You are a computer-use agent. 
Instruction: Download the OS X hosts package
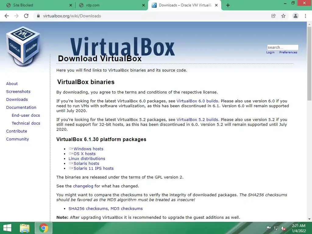click(x=85, y=154)
